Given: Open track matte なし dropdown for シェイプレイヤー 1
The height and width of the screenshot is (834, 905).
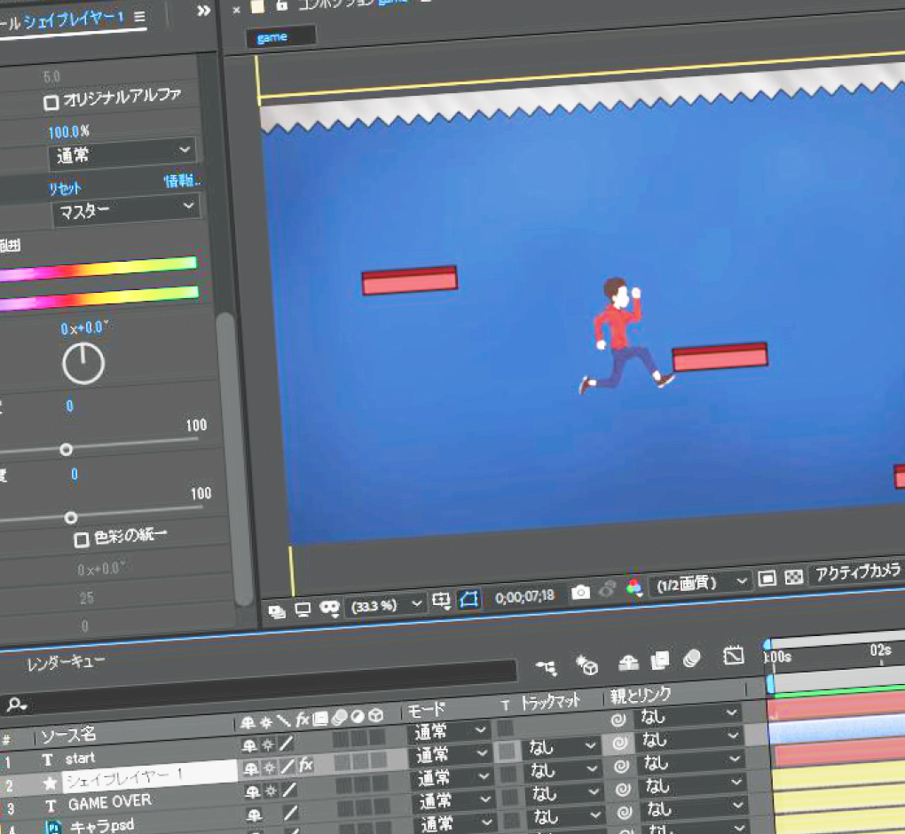Looking at the screenshot, I should (x=562, y=747).
